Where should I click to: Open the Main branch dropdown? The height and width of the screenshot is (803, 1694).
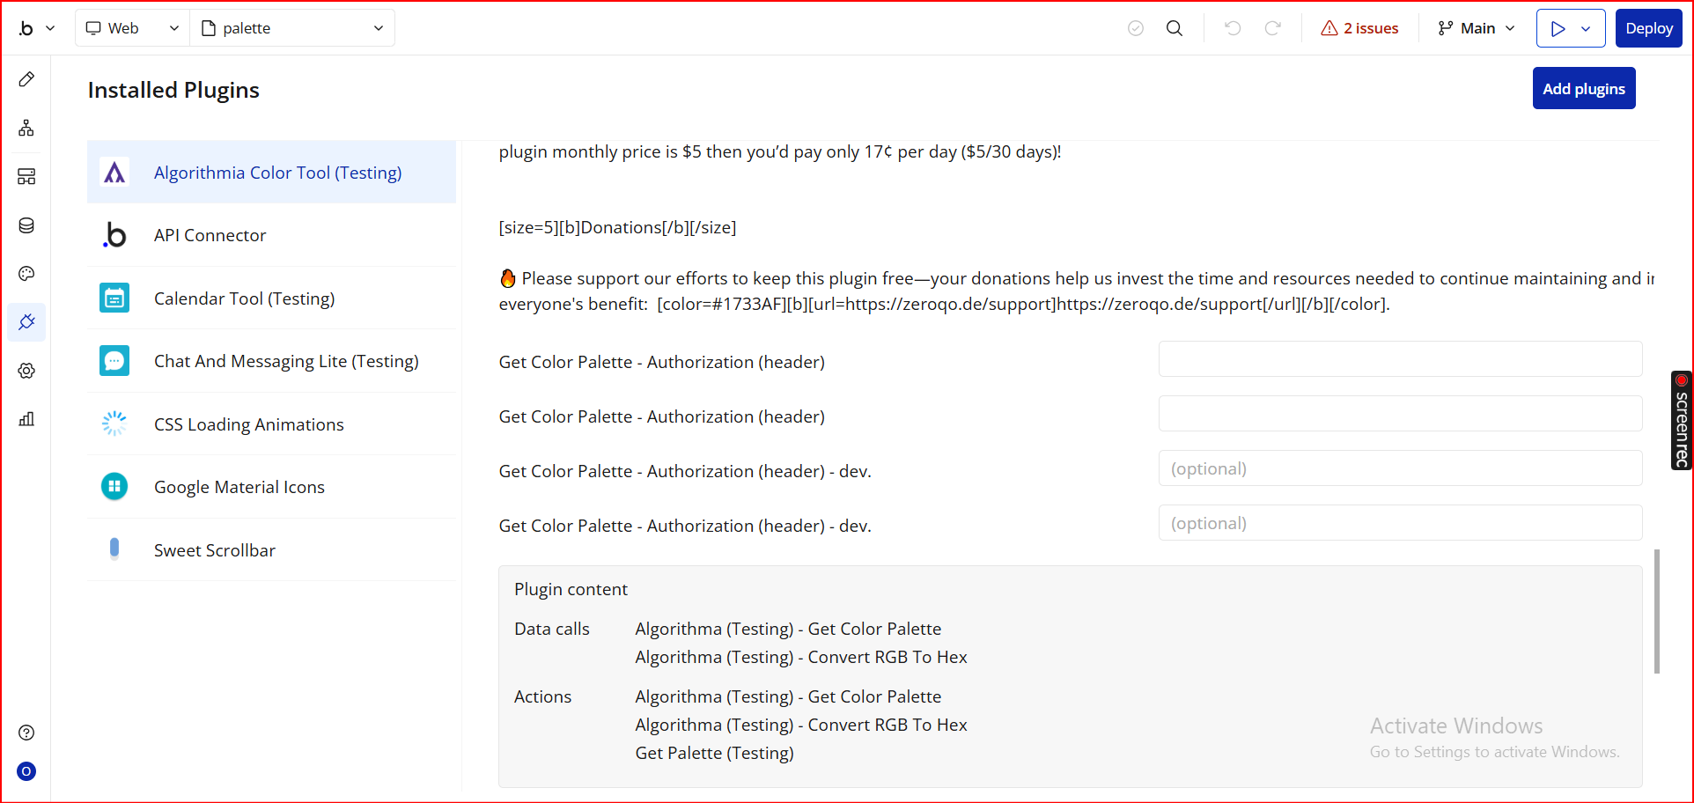(x=1477, y=28)
